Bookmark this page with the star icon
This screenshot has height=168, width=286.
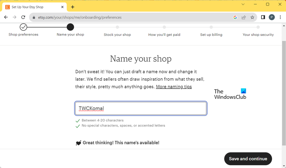[252, 18]
